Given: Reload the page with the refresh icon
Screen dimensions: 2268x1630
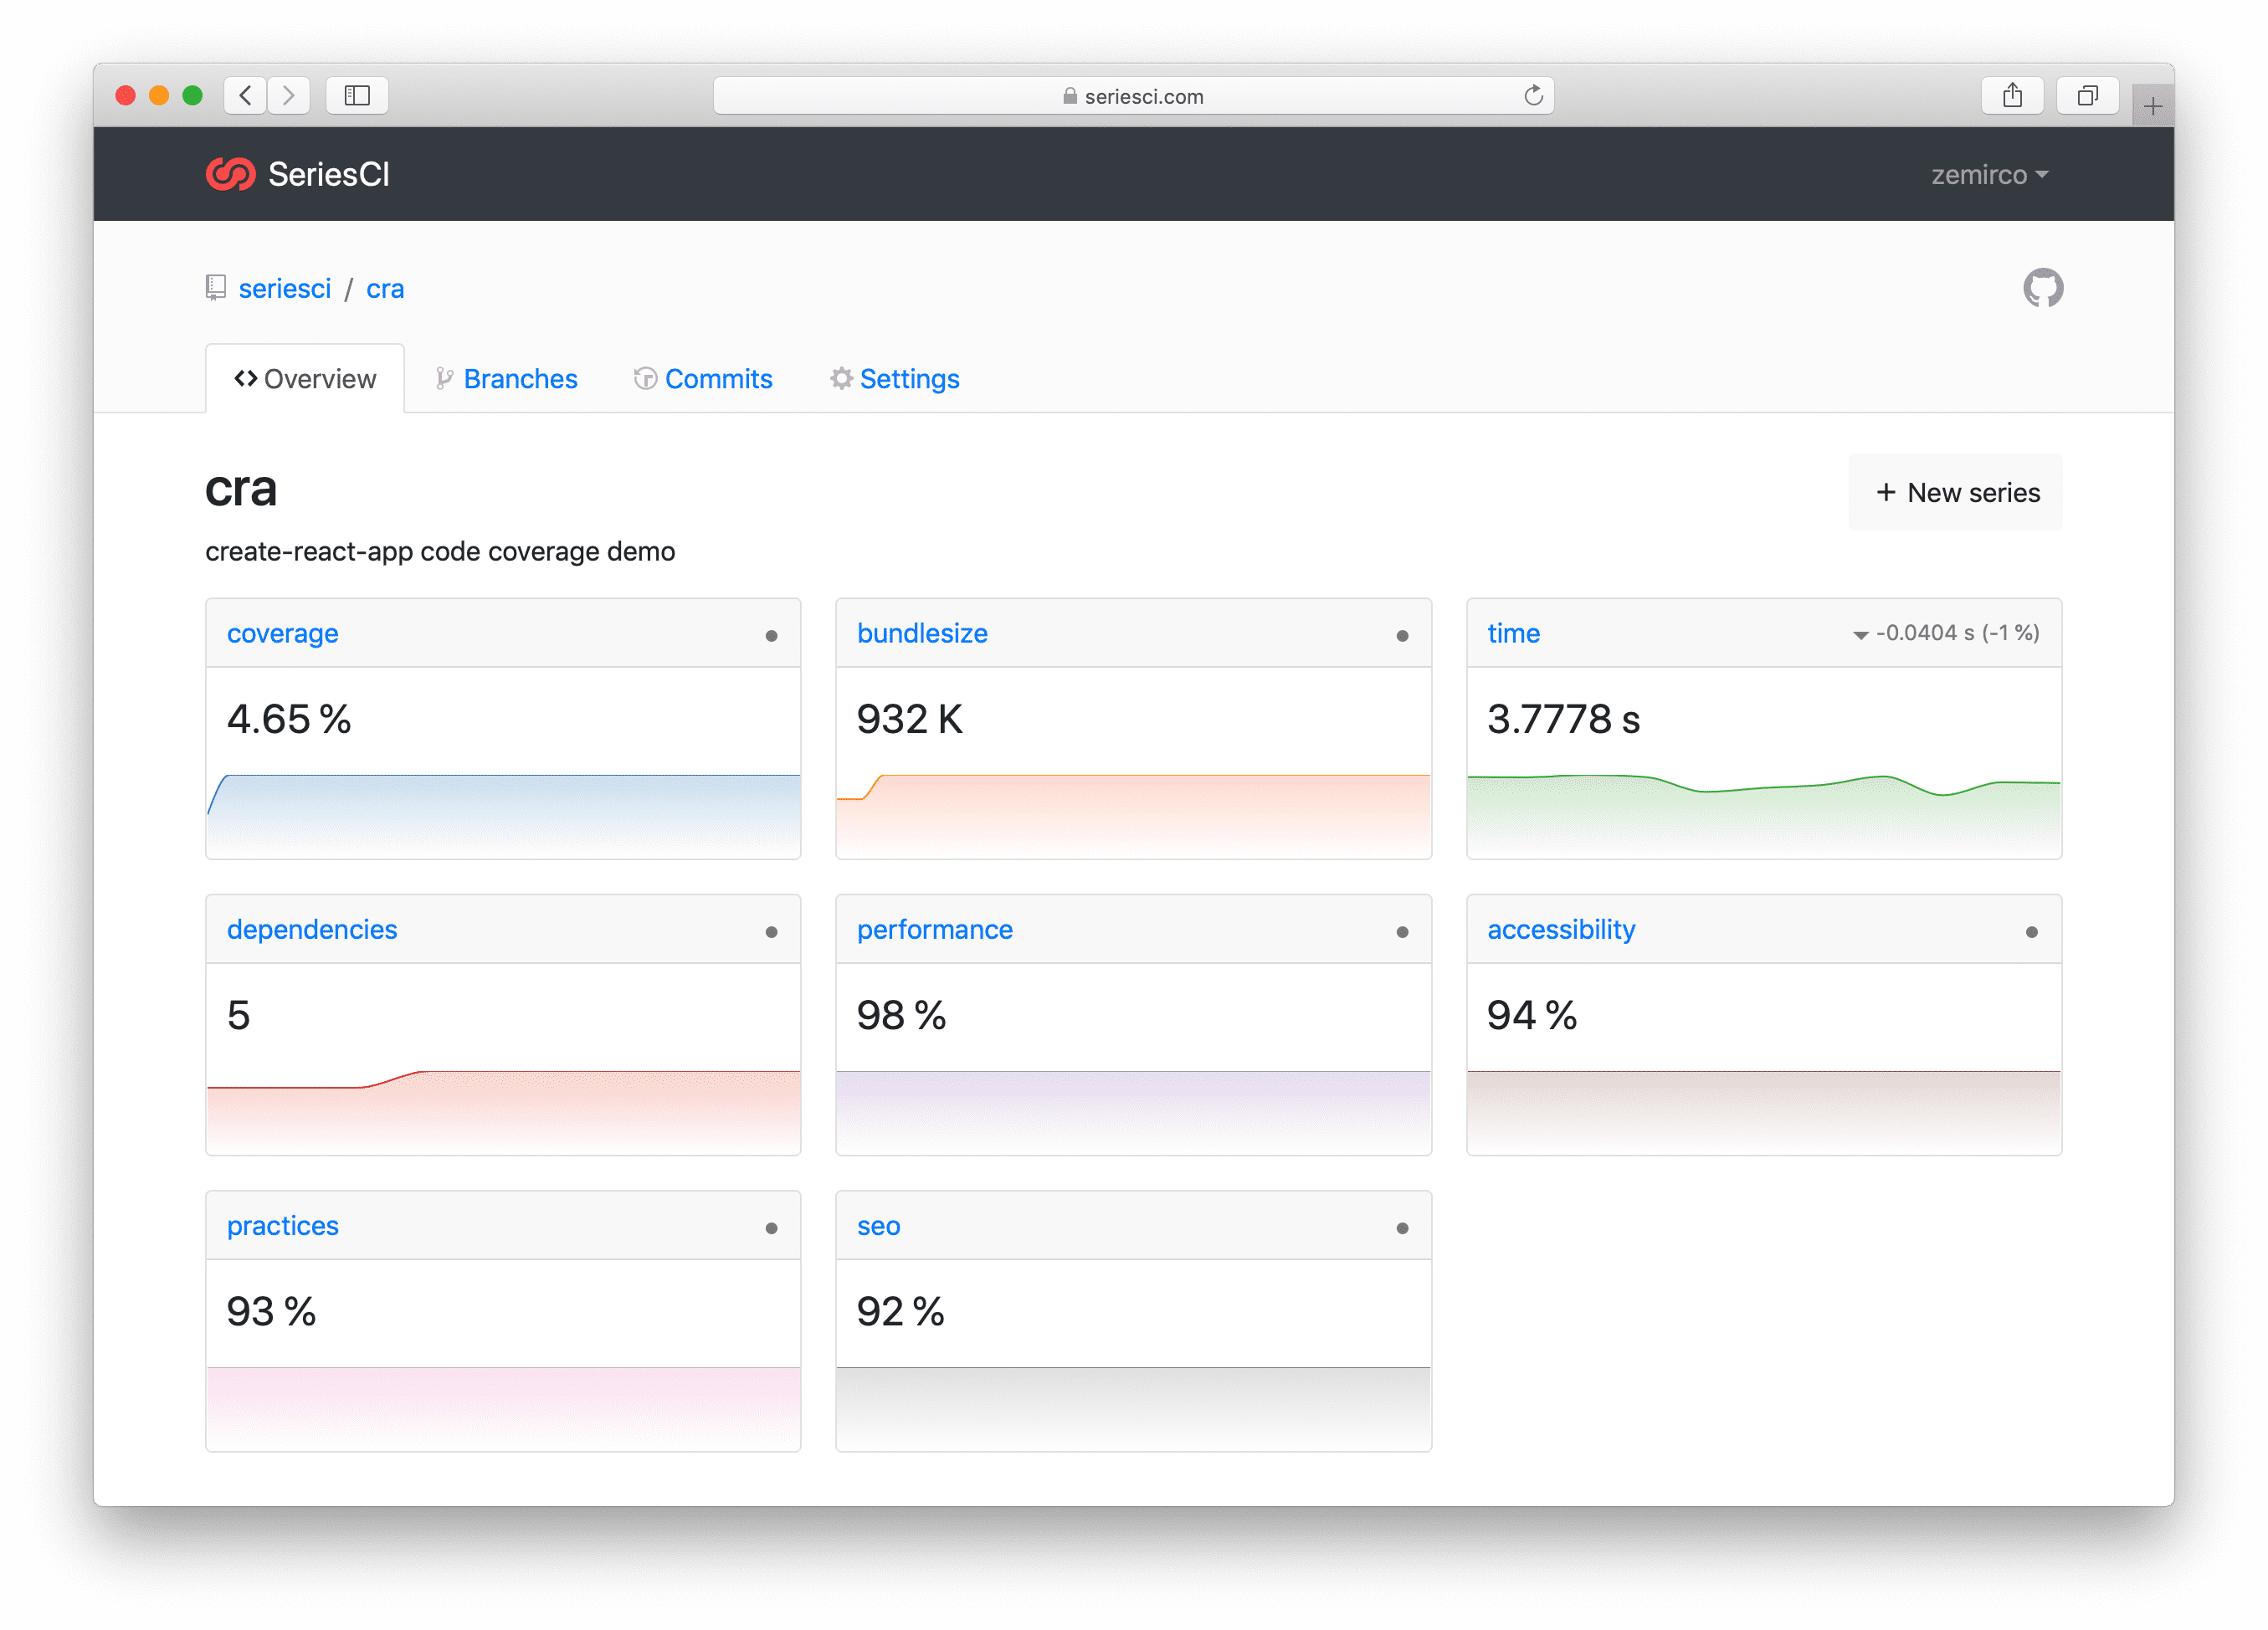Looking at the screenshot, I should click(1532, 96).
